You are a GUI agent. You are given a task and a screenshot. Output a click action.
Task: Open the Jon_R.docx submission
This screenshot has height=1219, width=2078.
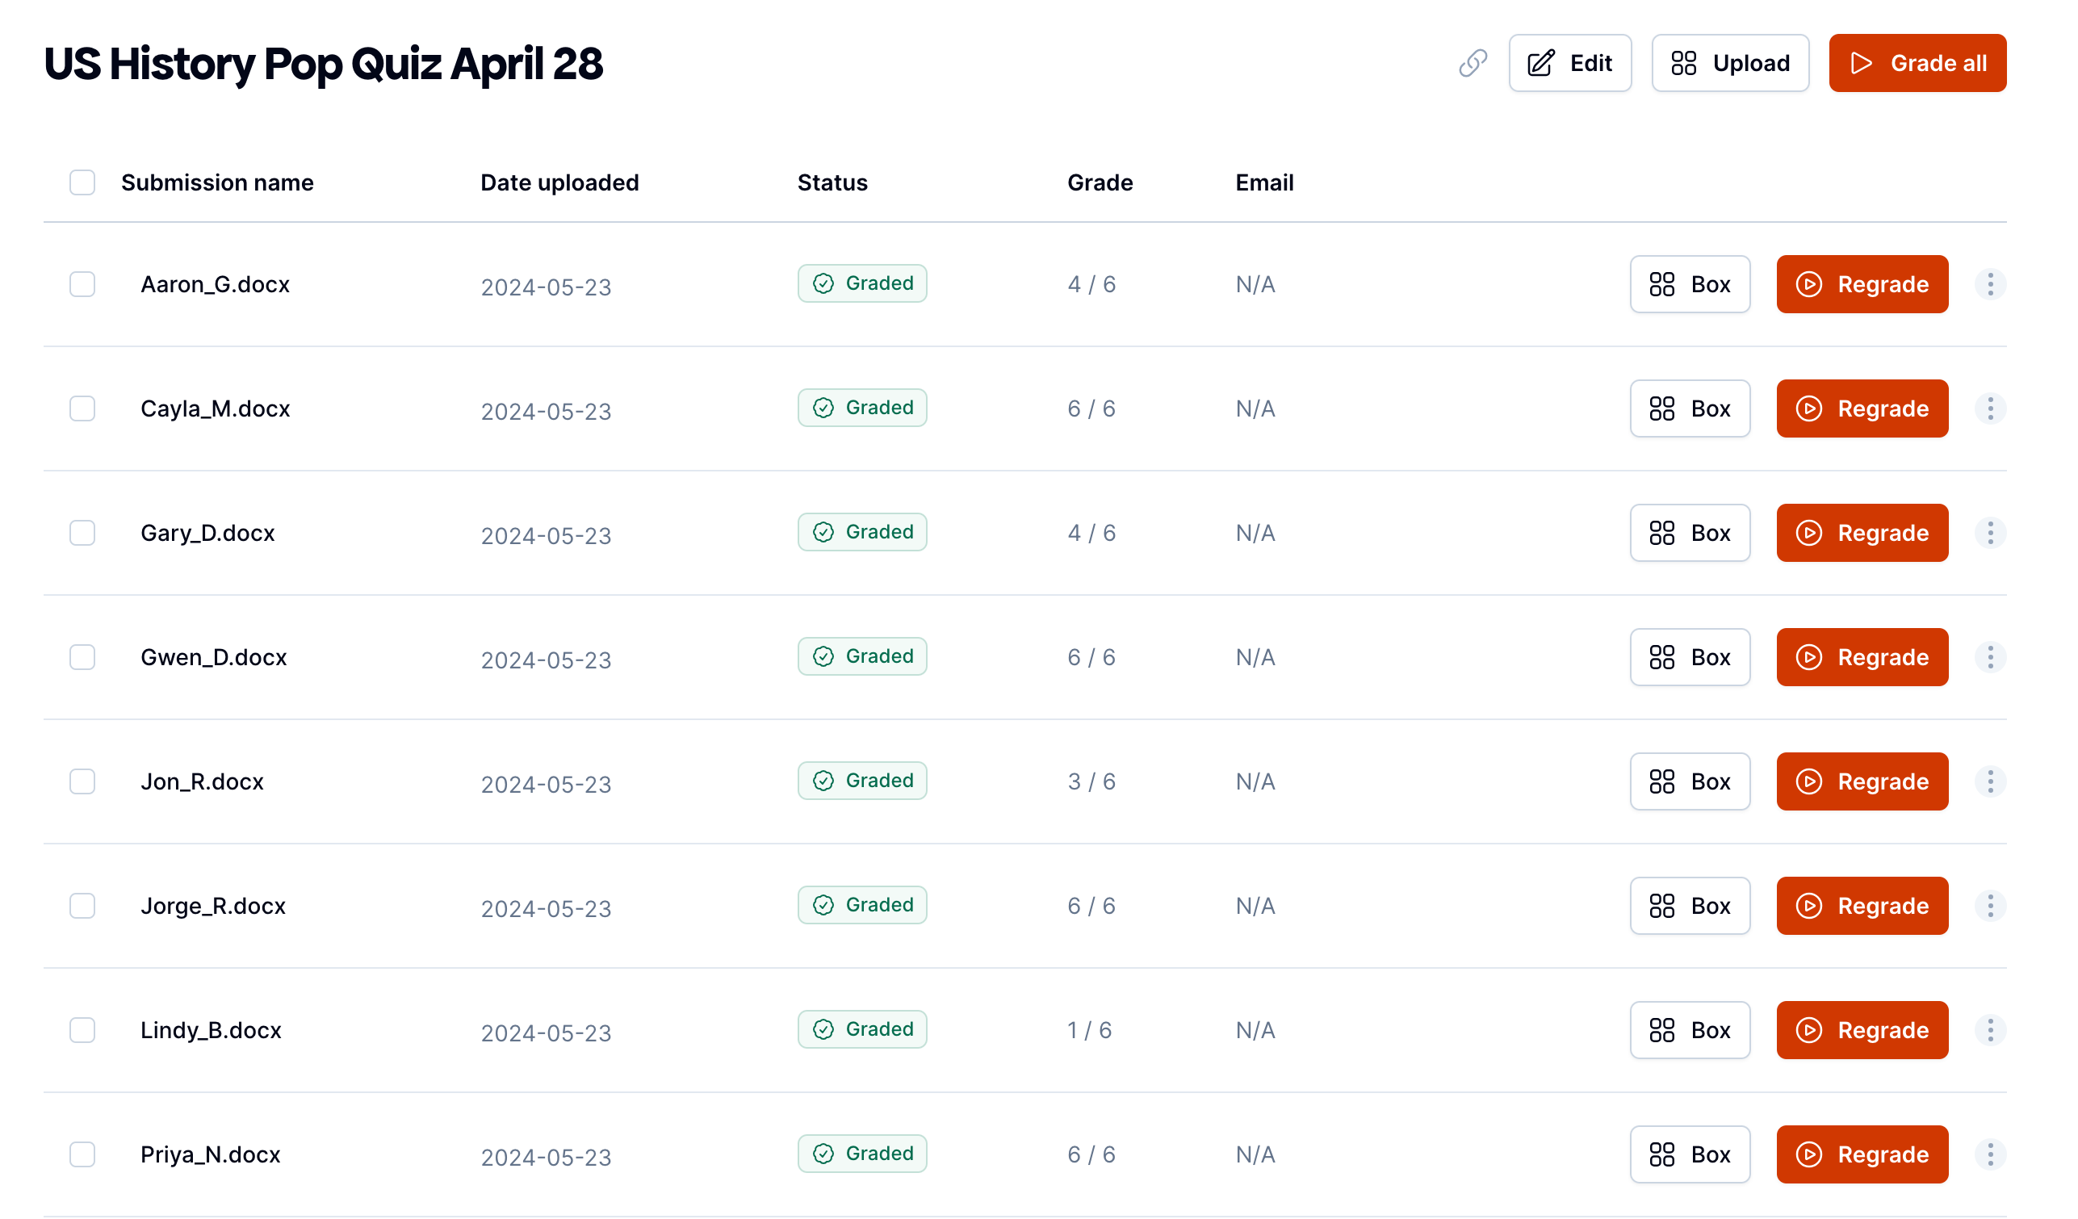202,781
